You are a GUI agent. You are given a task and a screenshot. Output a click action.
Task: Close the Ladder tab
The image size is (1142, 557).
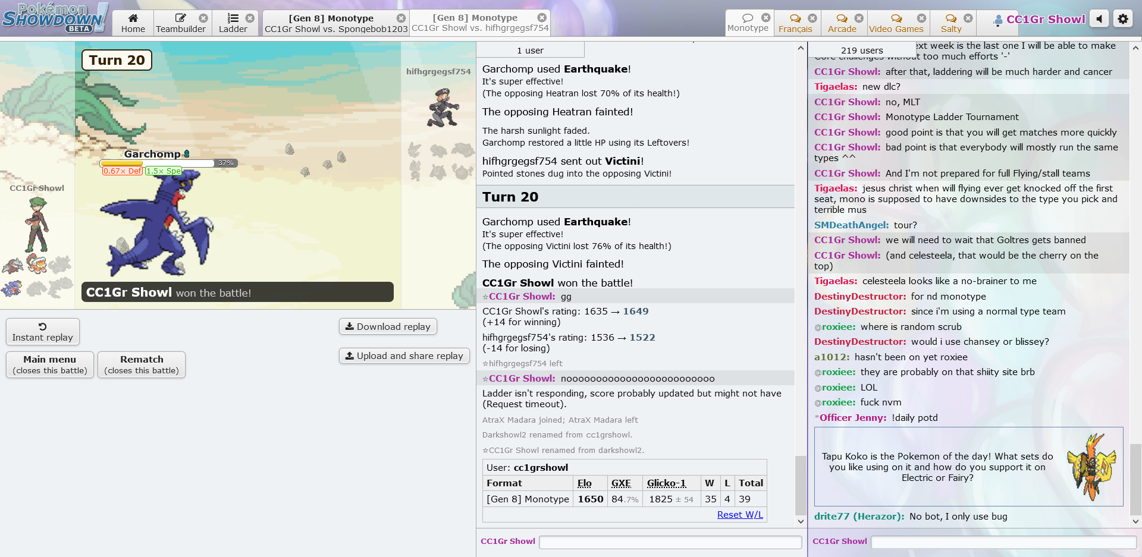pyautogui.click(x=250, y=18)
